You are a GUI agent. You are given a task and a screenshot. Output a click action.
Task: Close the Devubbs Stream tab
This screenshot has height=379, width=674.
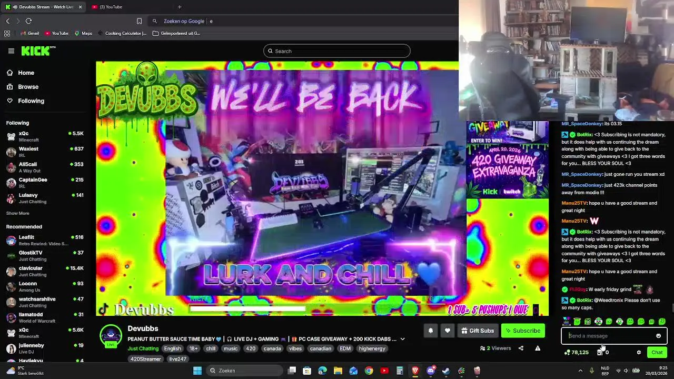[x=80, y=7]
